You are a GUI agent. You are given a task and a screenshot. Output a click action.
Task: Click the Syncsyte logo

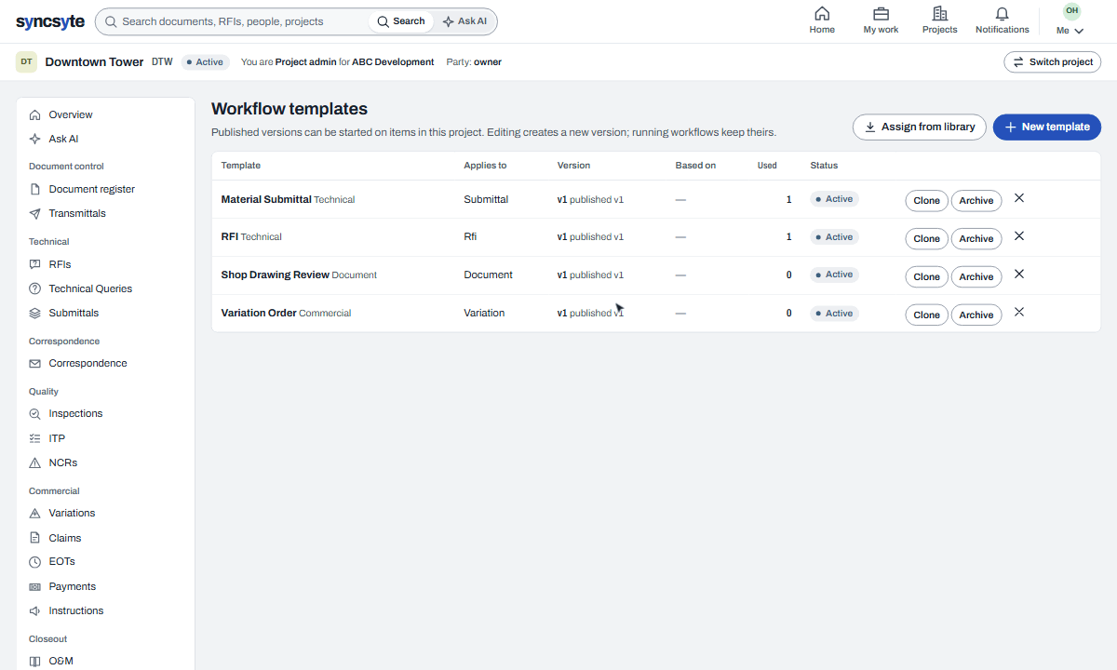50,21
